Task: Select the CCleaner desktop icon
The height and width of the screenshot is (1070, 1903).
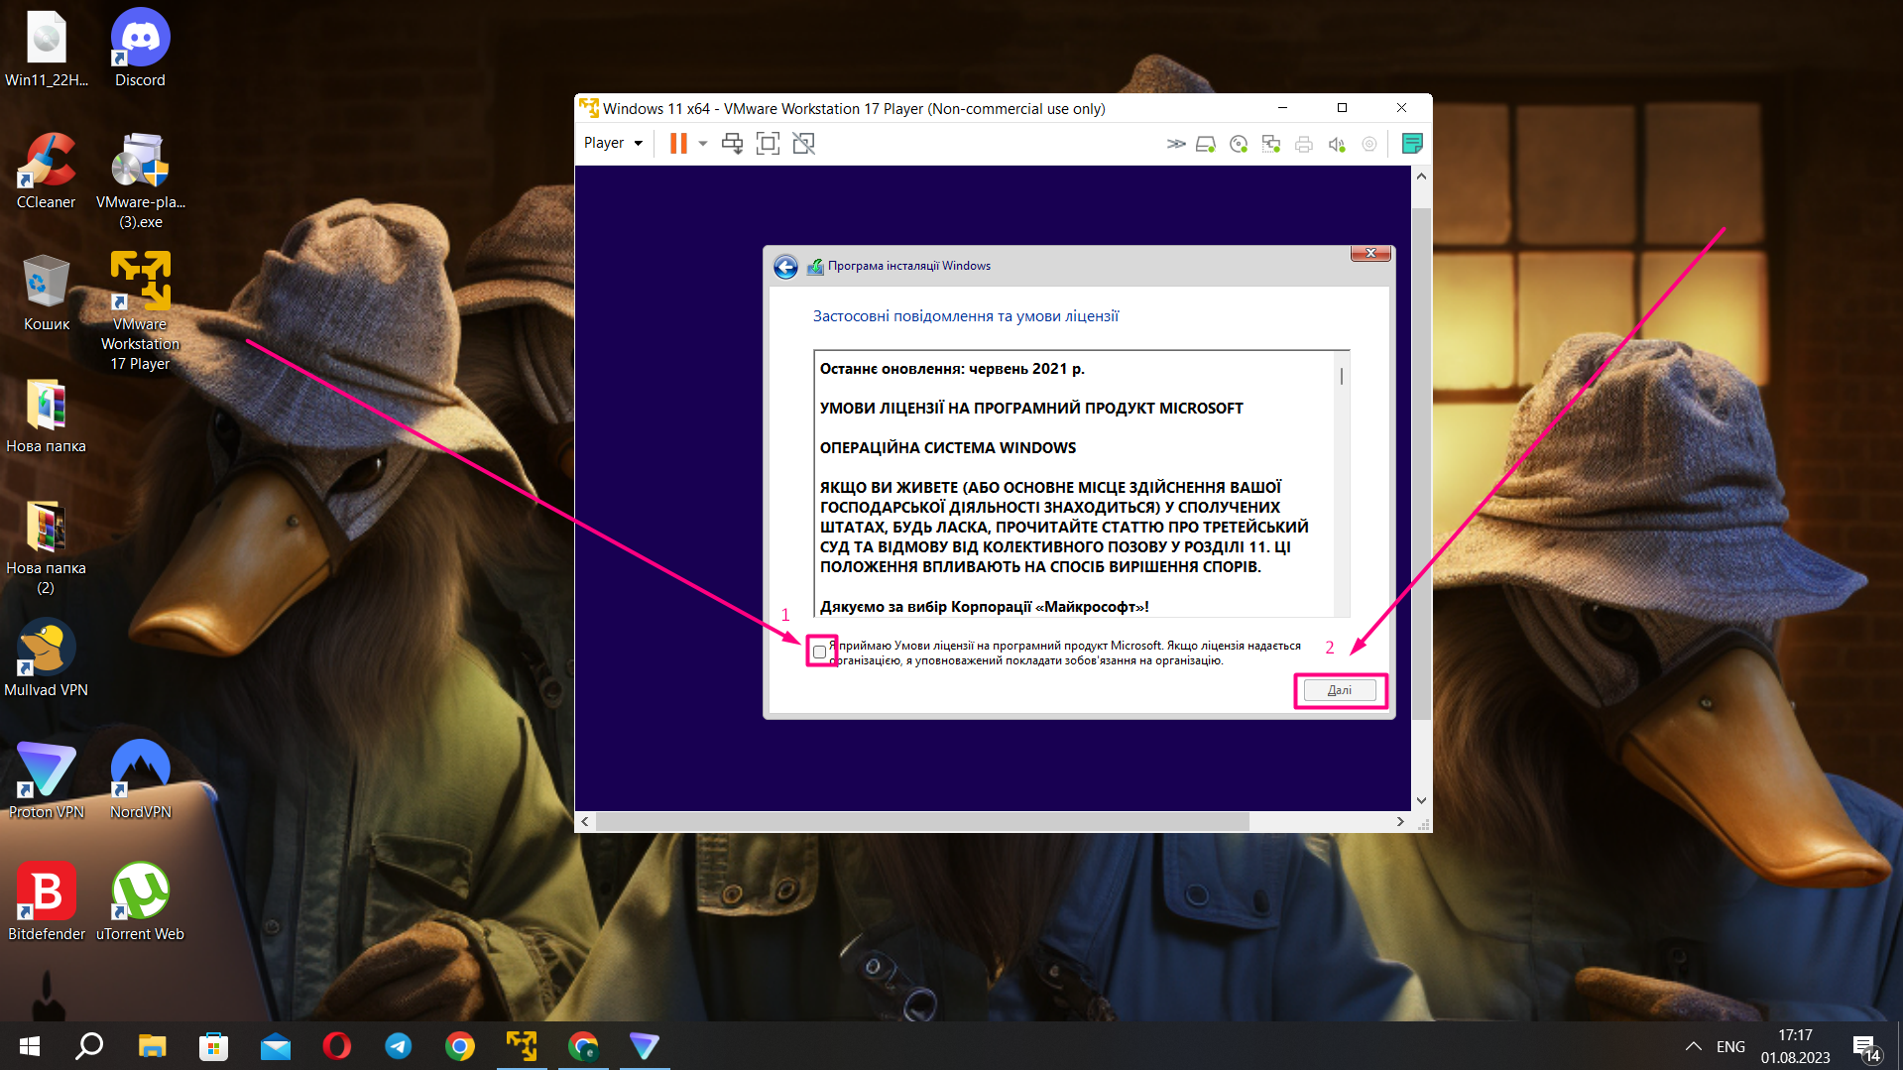Action: coord(47,171)
